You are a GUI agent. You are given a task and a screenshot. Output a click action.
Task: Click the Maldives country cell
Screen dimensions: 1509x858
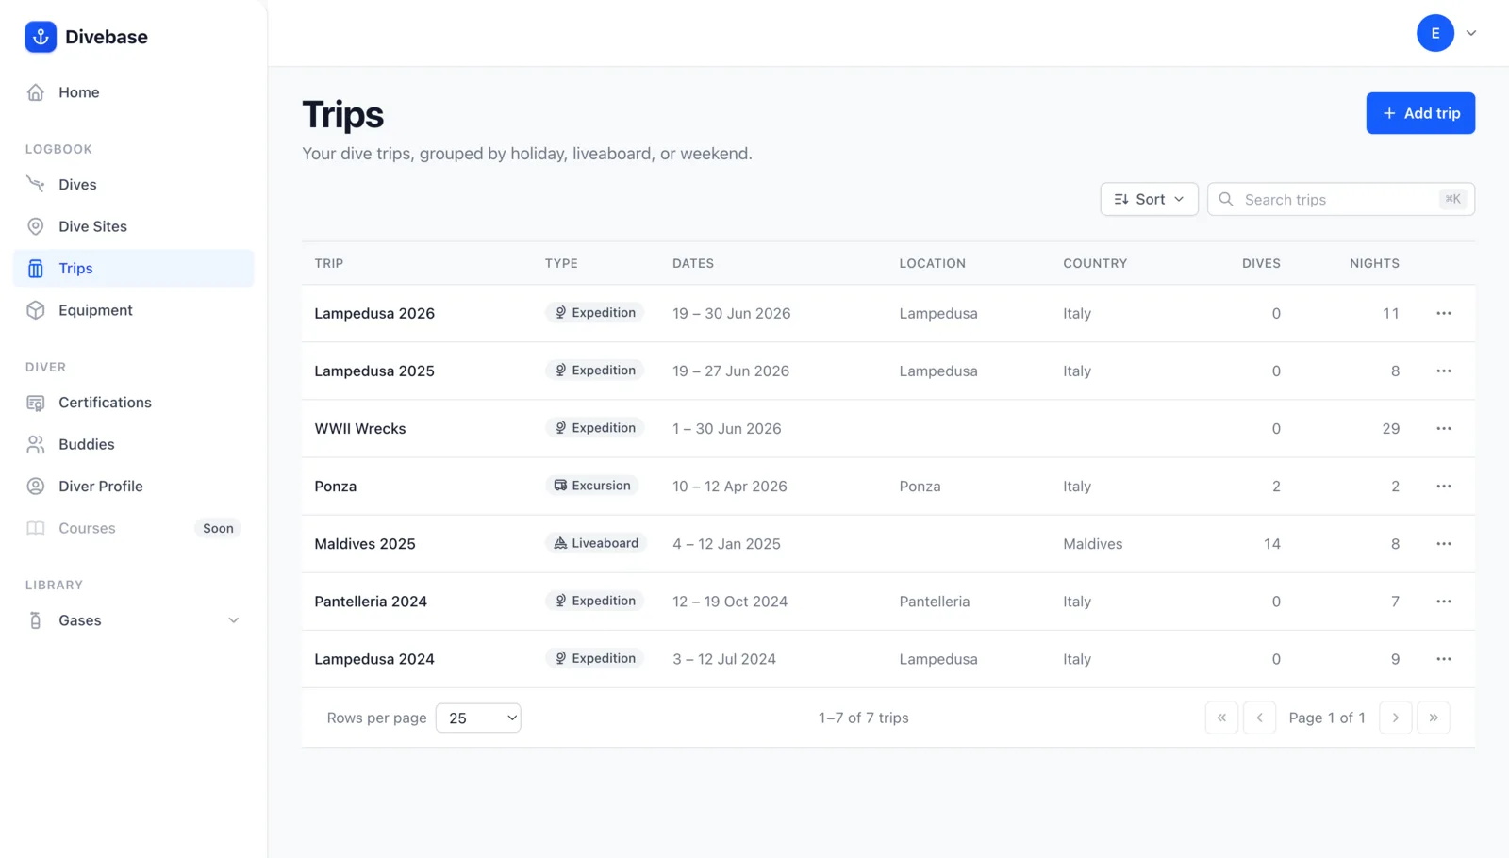tap(1093, 543)
